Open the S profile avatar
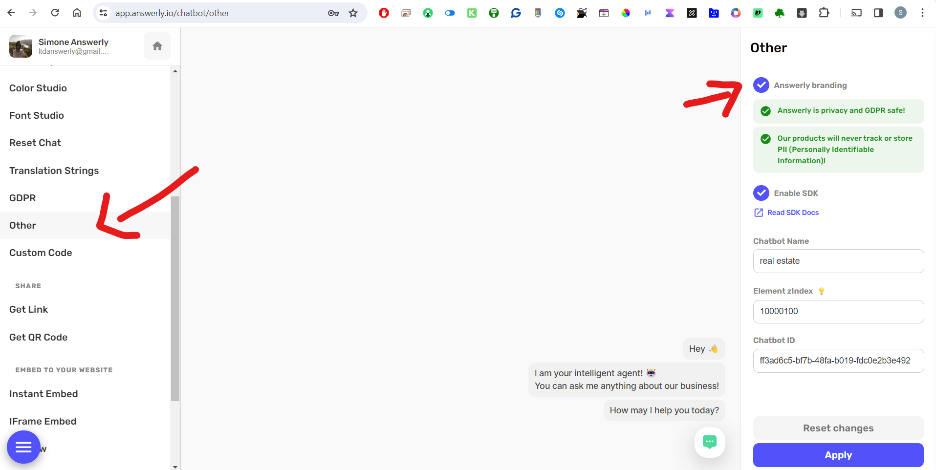The height and width of the screenshot is (470, 936). pyautogui.click(x=900, y=13)
